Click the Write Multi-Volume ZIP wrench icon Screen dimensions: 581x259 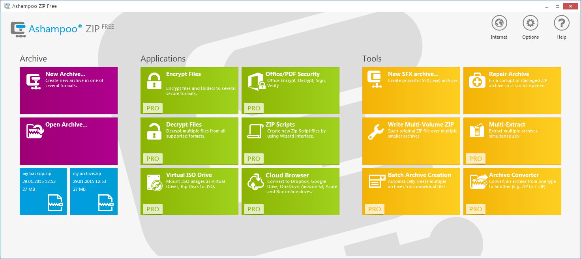click(x=375, y=132)
